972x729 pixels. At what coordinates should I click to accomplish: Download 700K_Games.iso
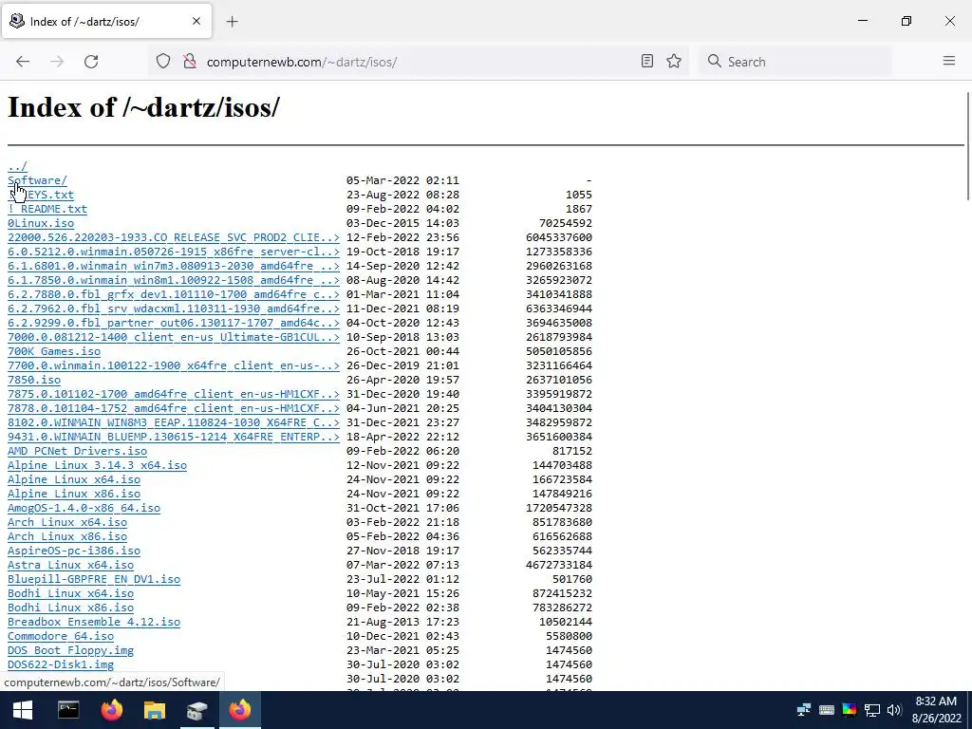click(54, 351)
